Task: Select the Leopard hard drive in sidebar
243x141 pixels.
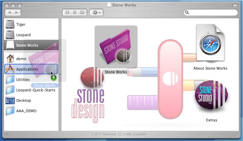Action: pos(31,34)
